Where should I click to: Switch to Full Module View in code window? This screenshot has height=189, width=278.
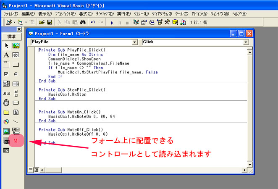click(37, 170)
